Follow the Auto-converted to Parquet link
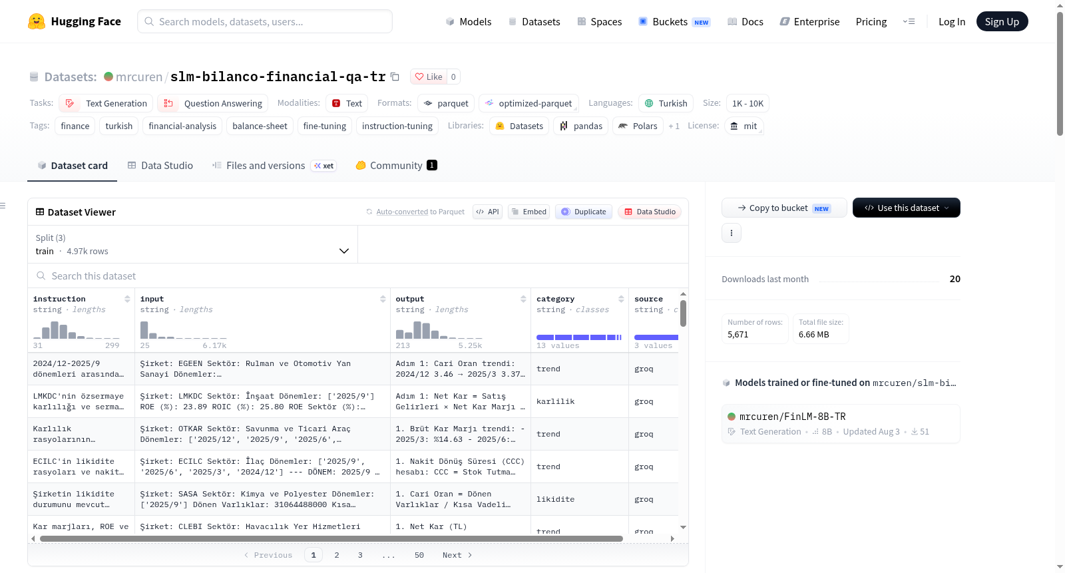1065x573 pixels. (x=402, y=212)
